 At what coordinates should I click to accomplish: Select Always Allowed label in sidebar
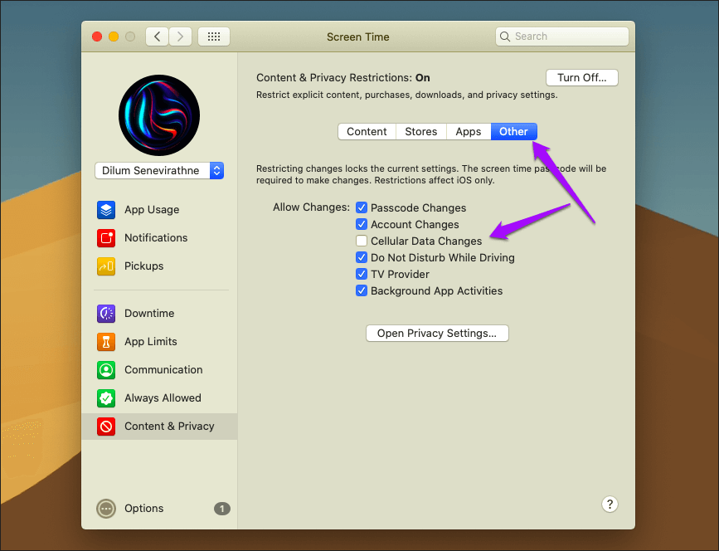[163, 398]
